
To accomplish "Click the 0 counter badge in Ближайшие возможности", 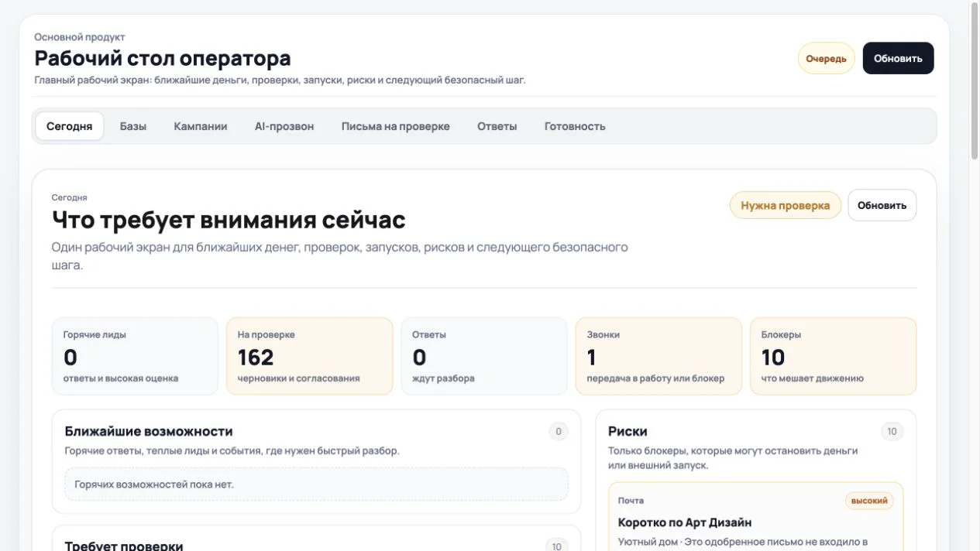I will pyautogui.click(x=559, y=432).
